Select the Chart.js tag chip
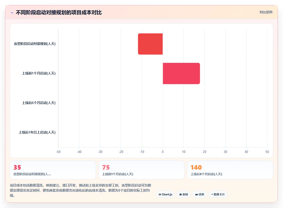 (x=165, y=194)
